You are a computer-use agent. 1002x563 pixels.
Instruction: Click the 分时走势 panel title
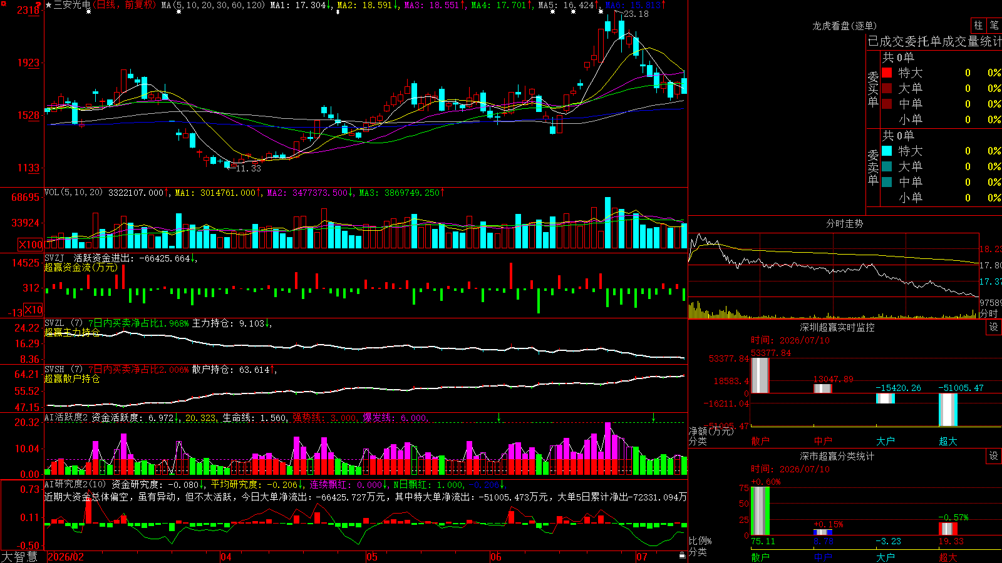coord(845,223)
